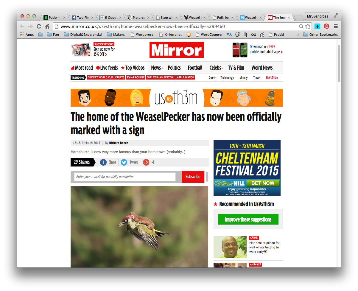
Task: Expand the Sport submenu arrow
Action: pyautogui.click(x=216, y=78)
